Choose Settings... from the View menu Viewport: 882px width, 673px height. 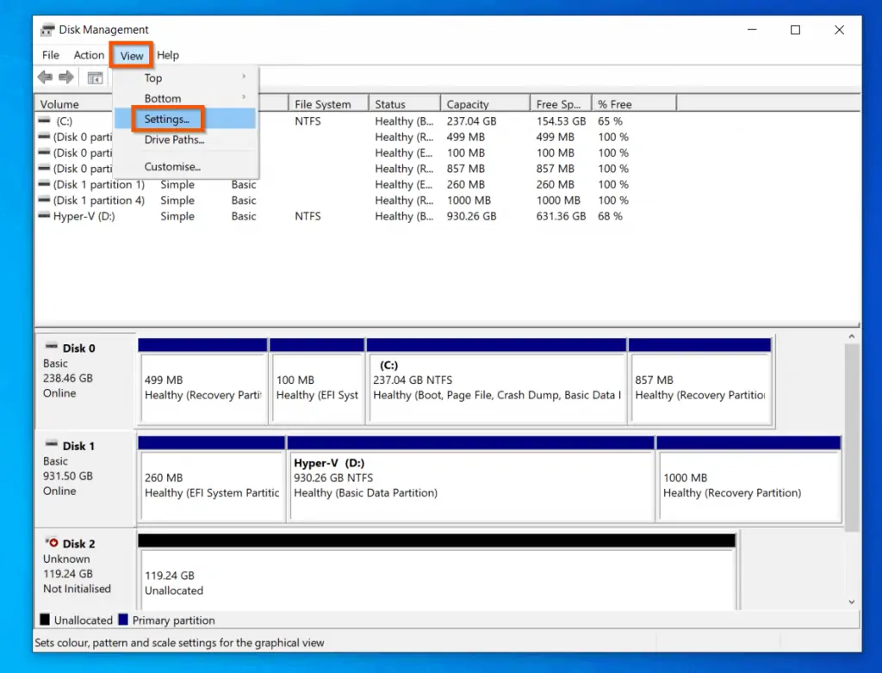click(185, 119)
